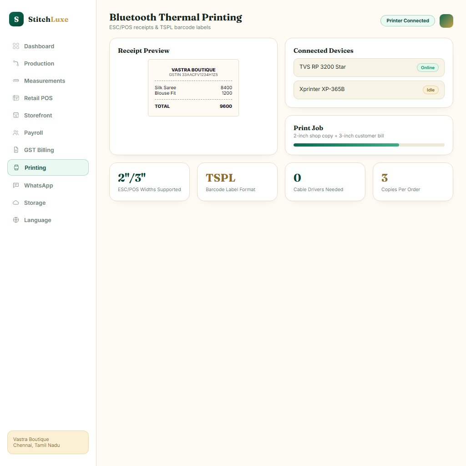
Task: Select Retail POS in sidebar
Action: tap(48, 98)
